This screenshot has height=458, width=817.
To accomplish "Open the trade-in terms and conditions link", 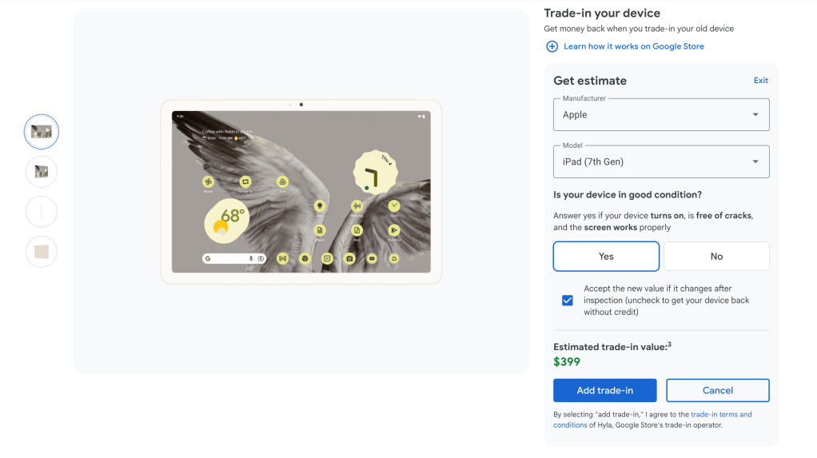I will click(x=721, y=415).
